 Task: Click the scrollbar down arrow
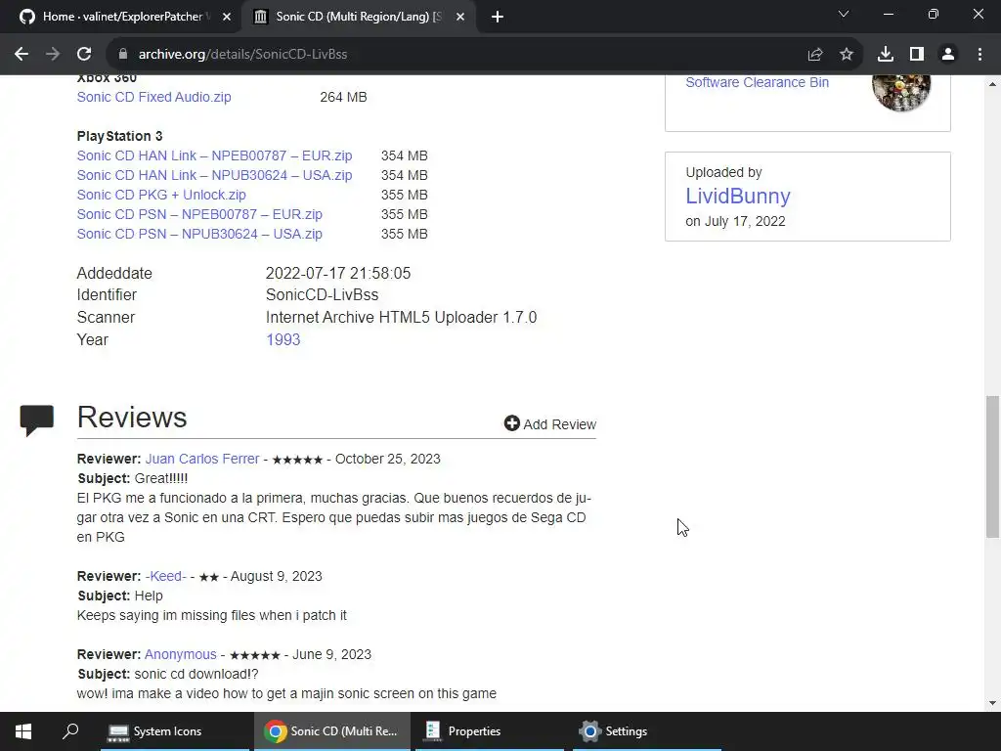pos(993,703)
